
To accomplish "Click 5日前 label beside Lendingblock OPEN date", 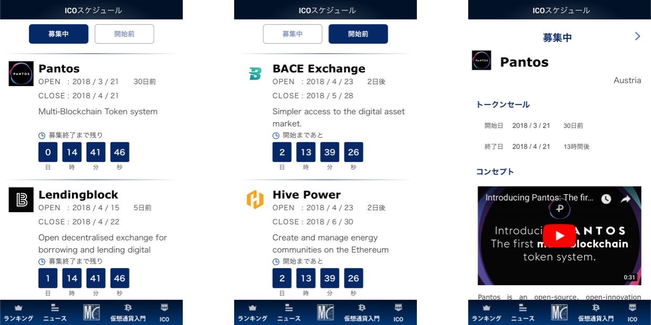I will click(142, 208).
